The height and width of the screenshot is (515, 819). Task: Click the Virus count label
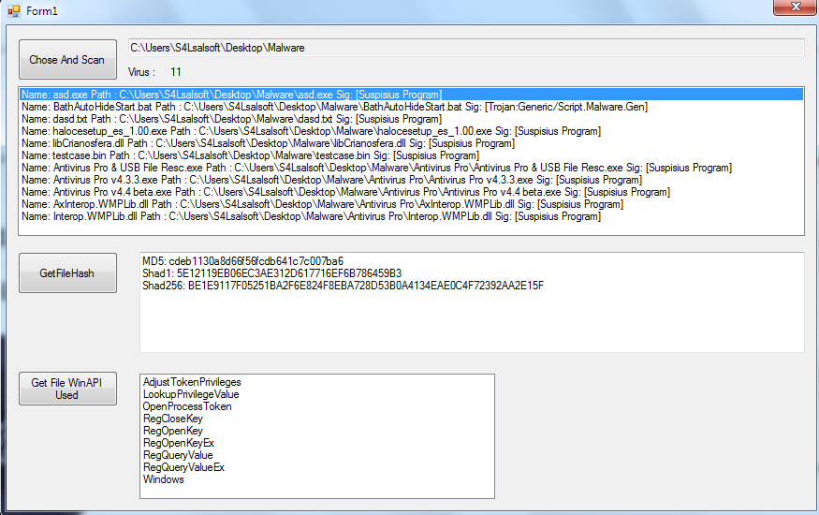click(141, 72)
